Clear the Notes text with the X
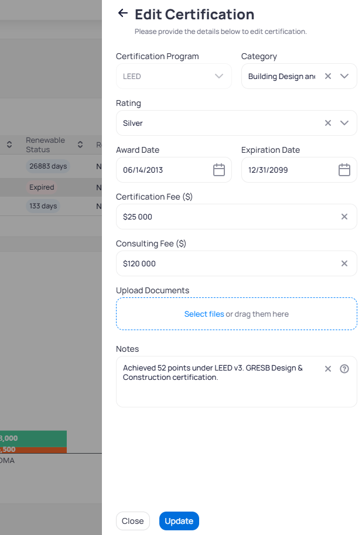 click(328, 369)
